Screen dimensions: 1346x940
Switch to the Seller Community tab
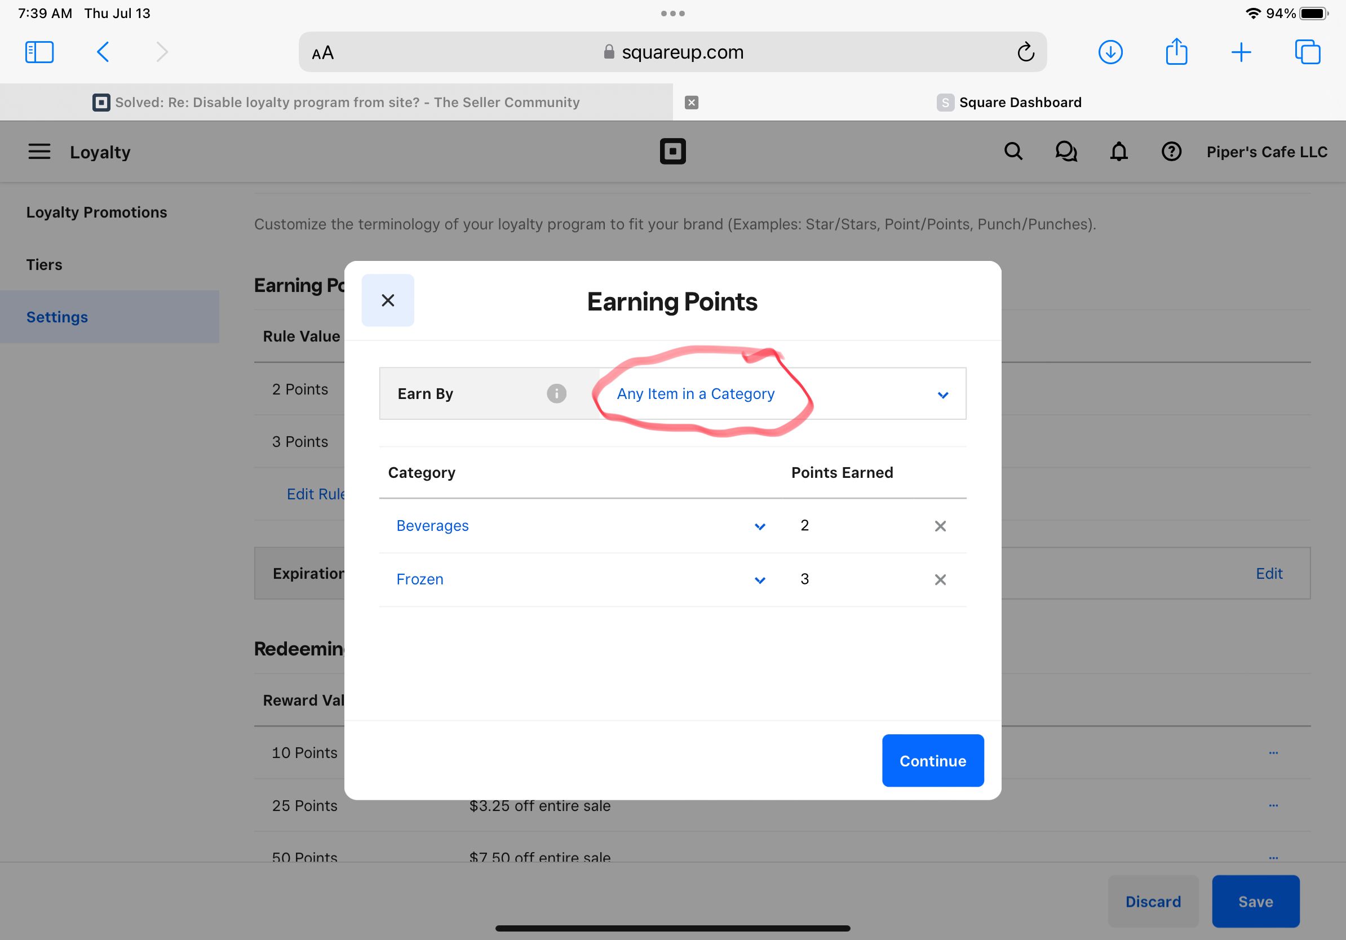[x=336, y=103]
